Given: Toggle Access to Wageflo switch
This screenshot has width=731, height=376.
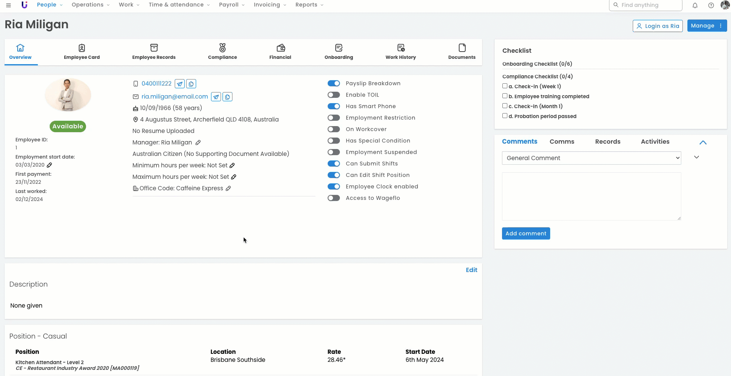Looking at the screenshot, I should (333, 198).
